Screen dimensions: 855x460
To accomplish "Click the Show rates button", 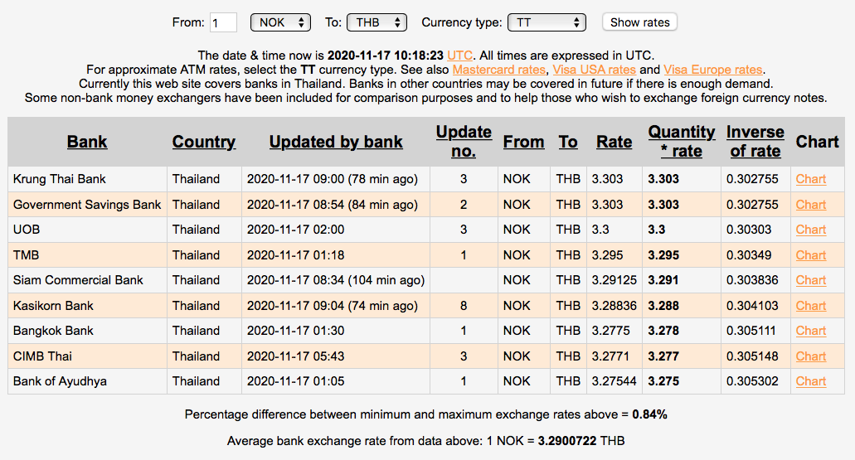I will (639, 22).
